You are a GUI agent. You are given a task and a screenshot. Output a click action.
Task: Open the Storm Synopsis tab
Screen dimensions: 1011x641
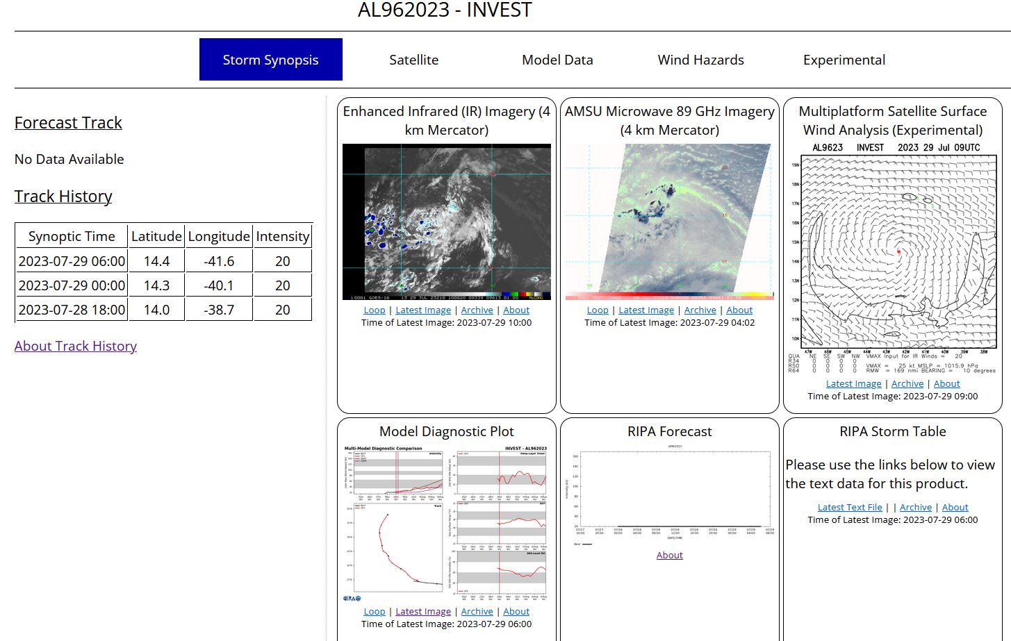[x=270, y=60]
